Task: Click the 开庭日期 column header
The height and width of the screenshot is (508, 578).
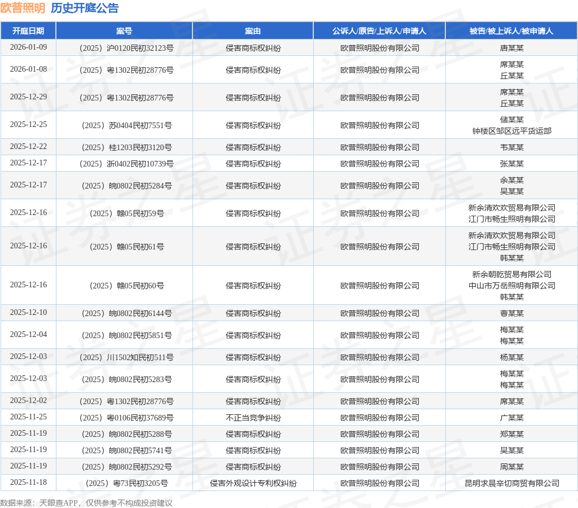Action: pos(28,31)
